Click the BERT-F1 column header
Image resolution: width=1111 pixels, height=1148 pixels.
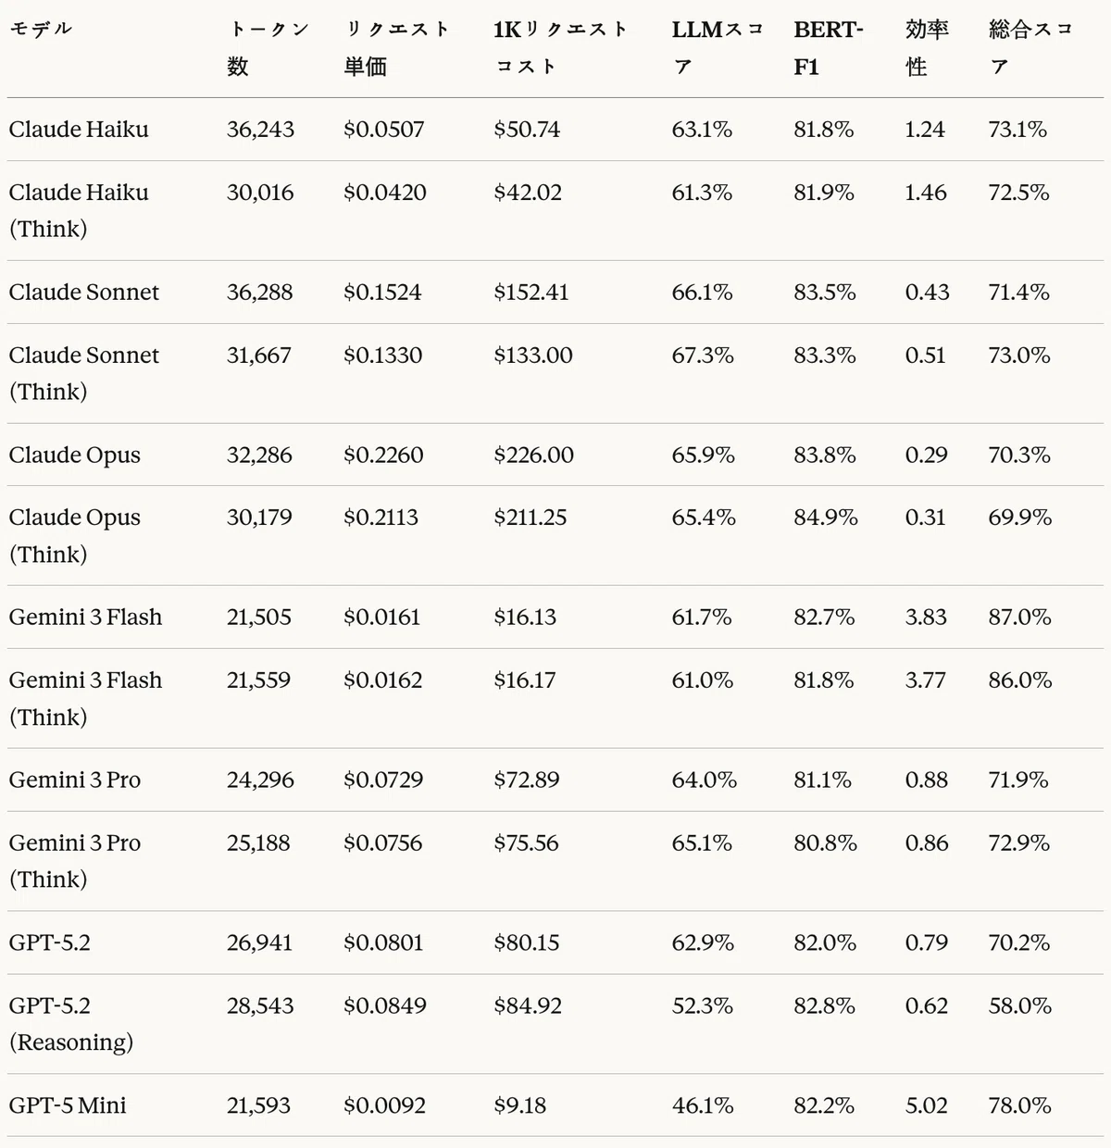(x=828, y=48)
